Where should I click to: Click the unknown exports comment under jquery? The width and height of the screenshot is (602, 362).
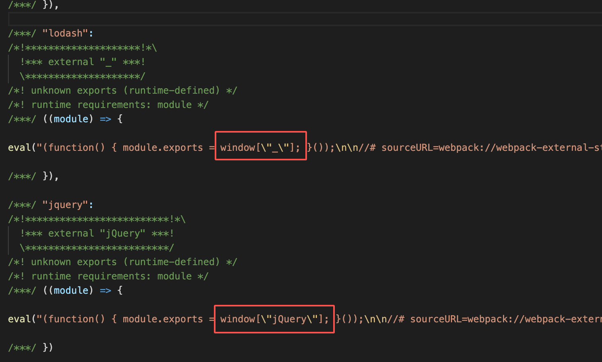click(122, 262)
